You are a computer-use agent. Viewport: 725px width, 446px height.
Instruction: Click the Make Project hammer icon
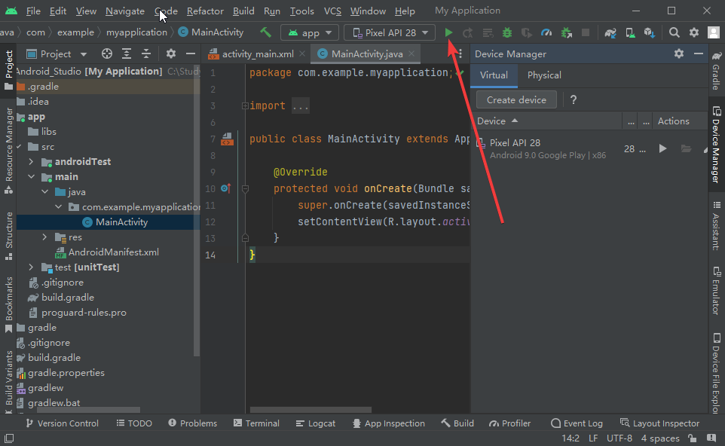pyautogui.click(x=265, y=32)
